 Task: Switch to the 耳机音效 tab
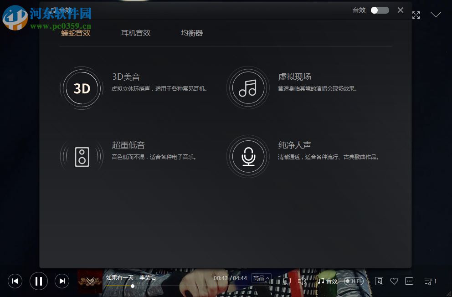(x=135, y=33)
